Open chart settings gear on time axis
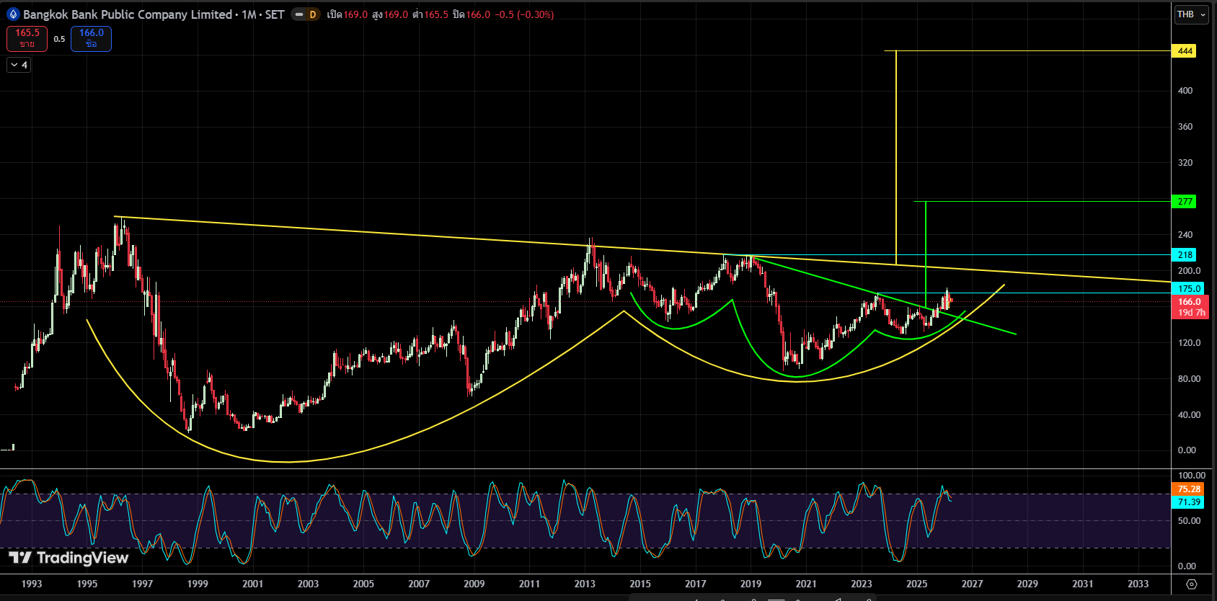Image resolution: width=1217 pixels, height=601 pixels. (x=1192, y=584)
